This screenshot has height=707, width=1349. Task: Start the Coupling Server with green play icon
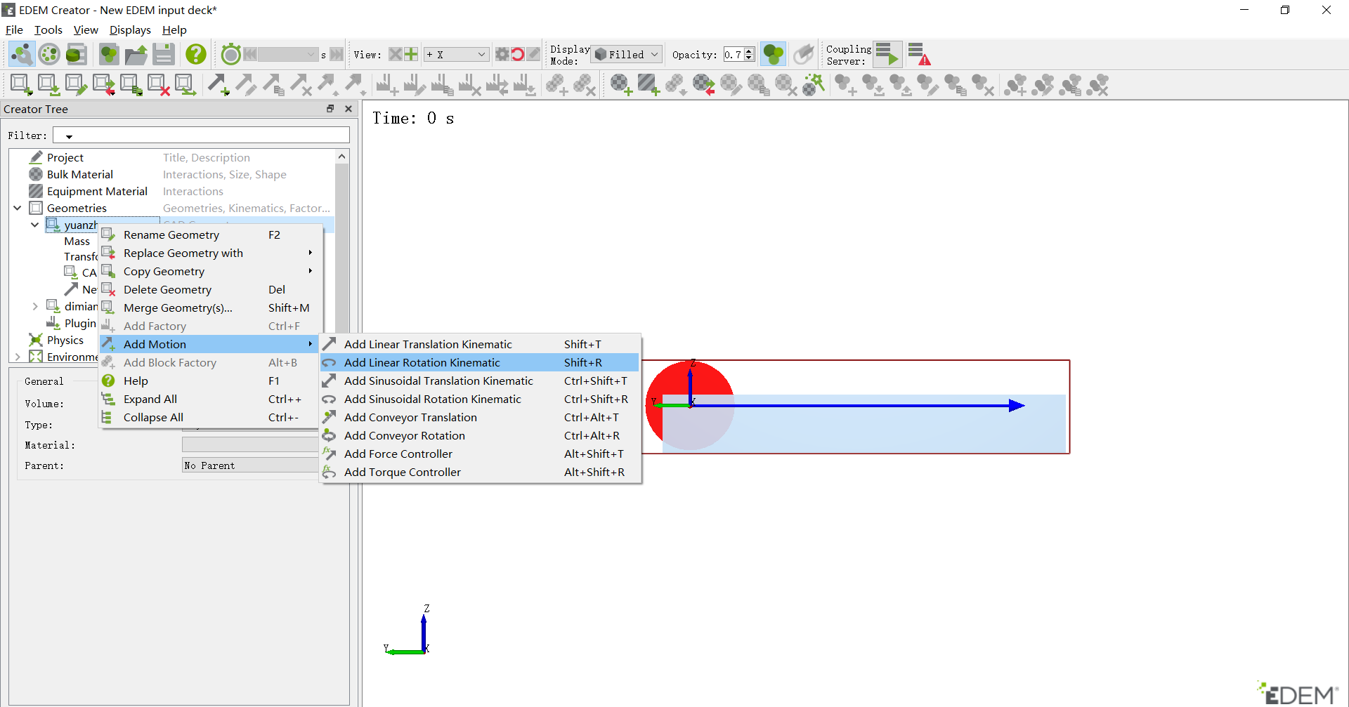pos(887,54)
